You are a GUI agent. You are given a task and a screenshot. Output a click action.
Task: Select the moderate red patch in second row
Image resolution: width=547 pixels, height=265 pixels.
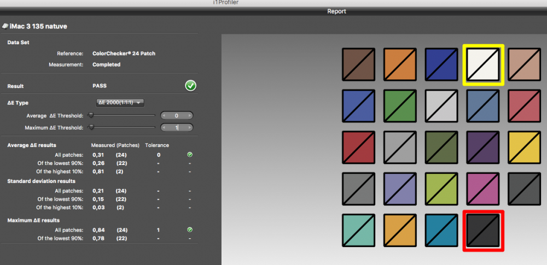click(x=525, y=106)
